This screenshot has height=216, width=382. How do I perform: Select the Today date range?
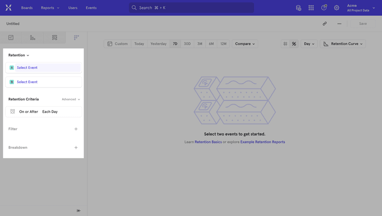[x=139, y=44]
